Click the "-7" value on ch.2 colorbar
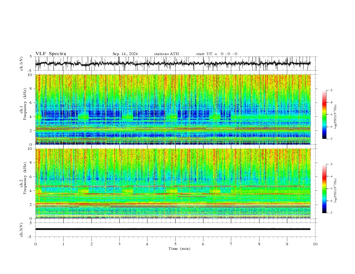Image resolution: width=355 pixels, height=274 pixels. tap(330, 213)
